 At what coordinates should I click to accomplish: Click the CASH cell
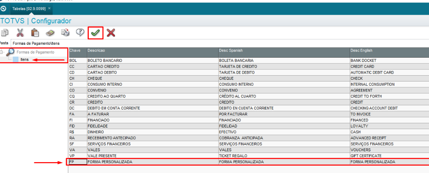[389, 132]
